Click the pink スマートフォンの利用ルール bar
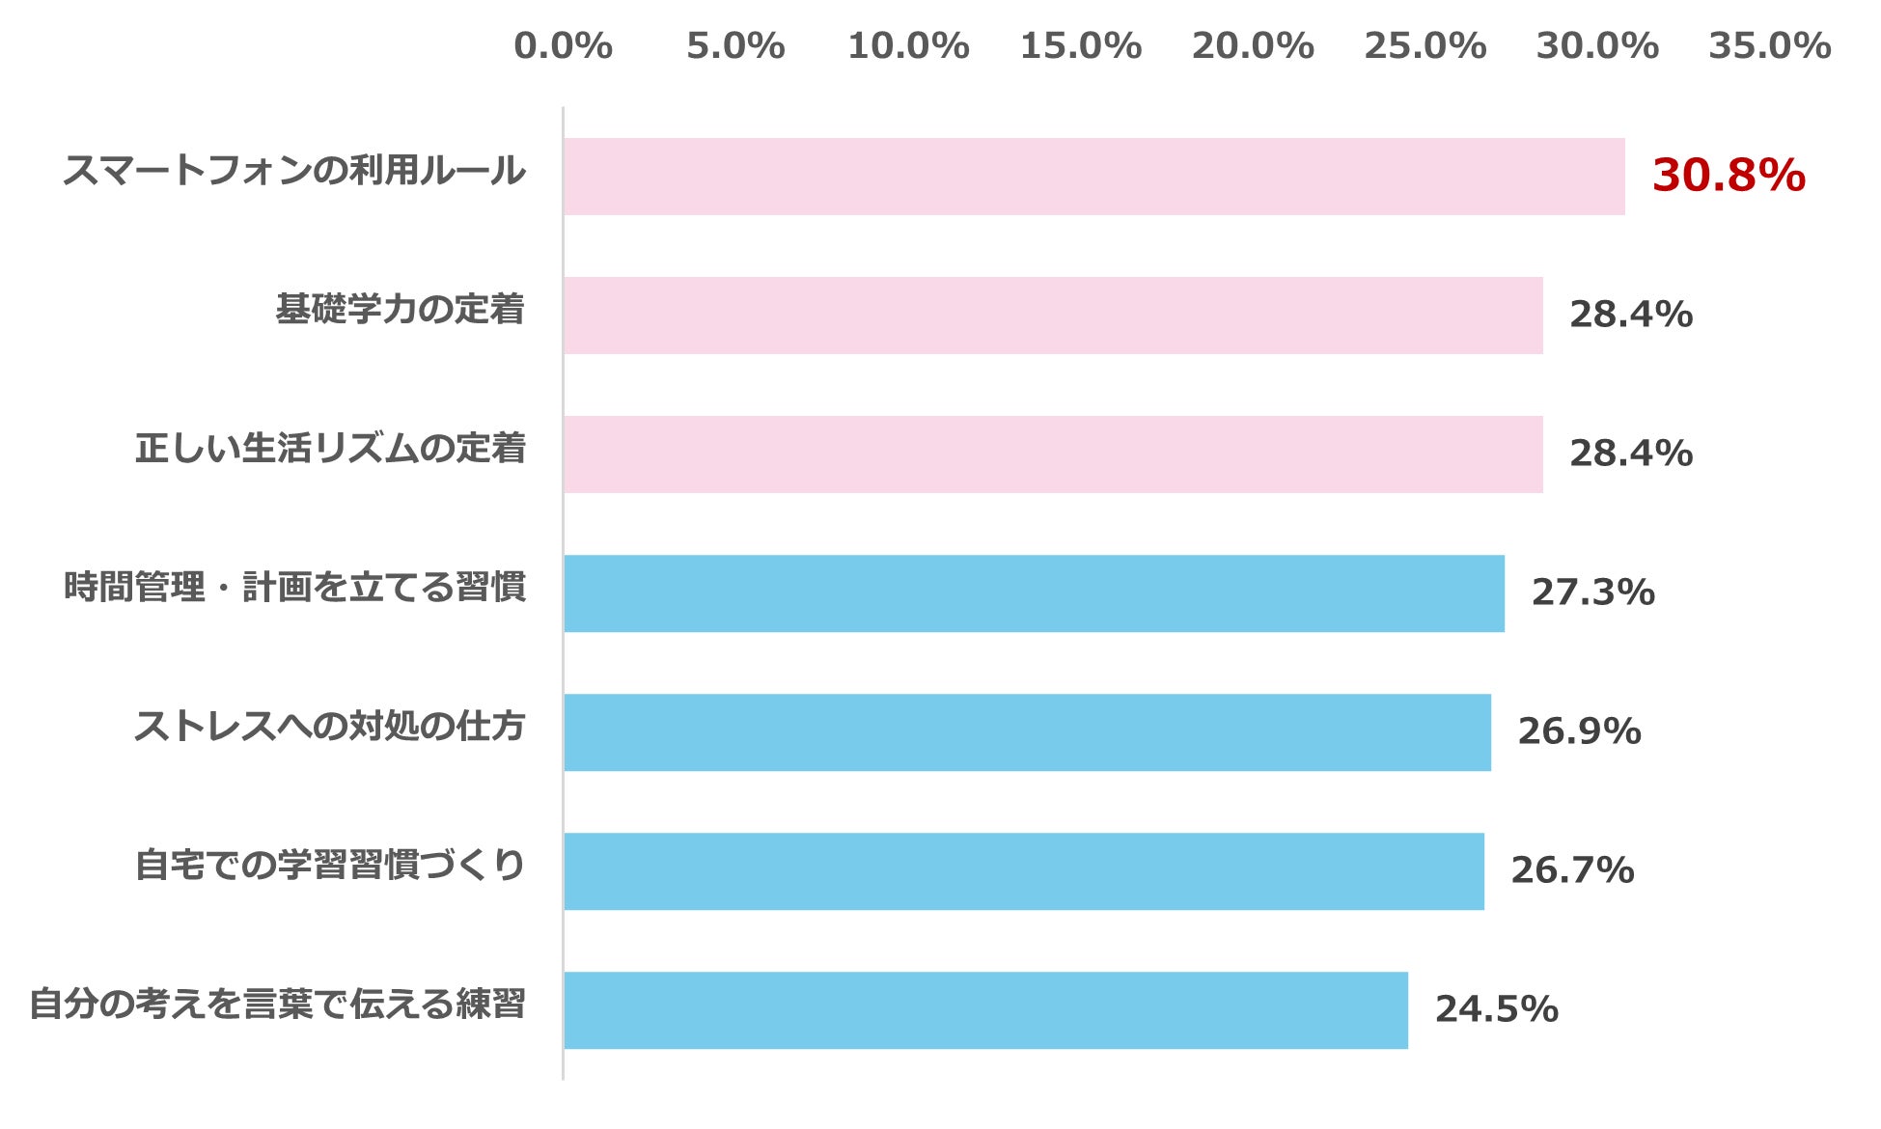The width and height of the screenshot is (1881, 1129). (1094, 177)
